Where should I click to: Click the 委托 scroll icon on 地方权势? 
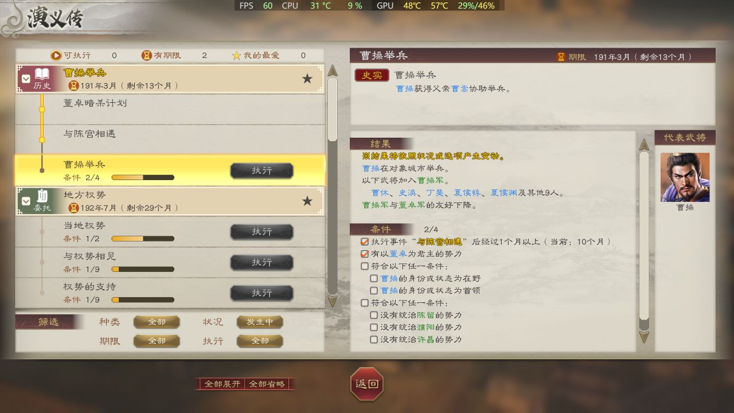[42, 196]
